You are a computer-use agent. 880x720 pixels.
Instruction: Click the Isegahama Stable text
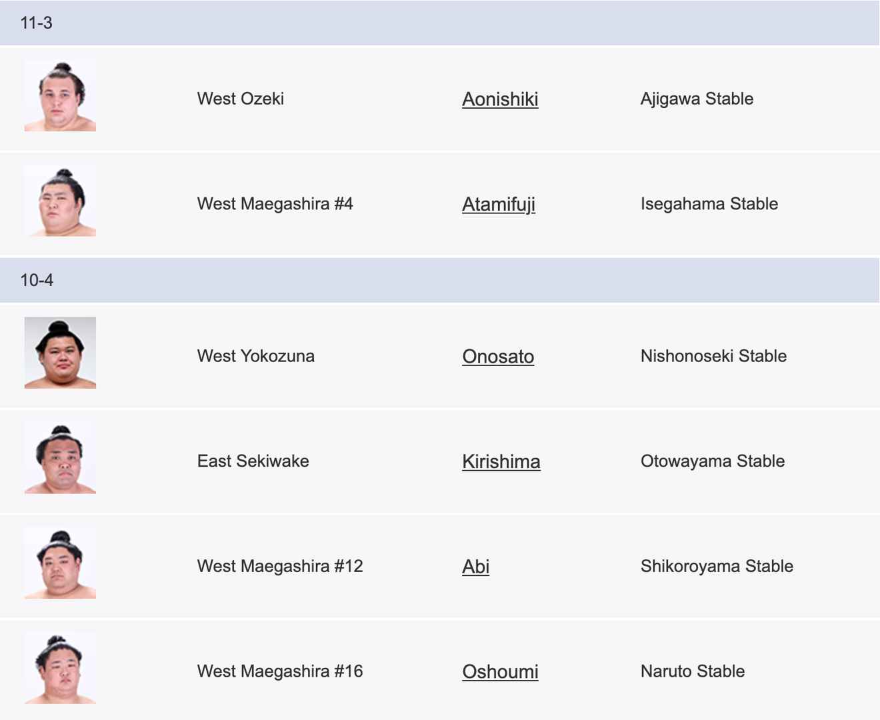[x=709, y=204]
